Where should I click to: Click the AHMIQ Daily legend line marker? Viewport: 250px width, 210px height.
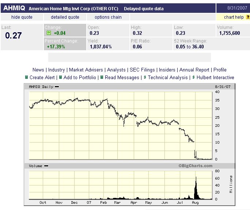57,87
